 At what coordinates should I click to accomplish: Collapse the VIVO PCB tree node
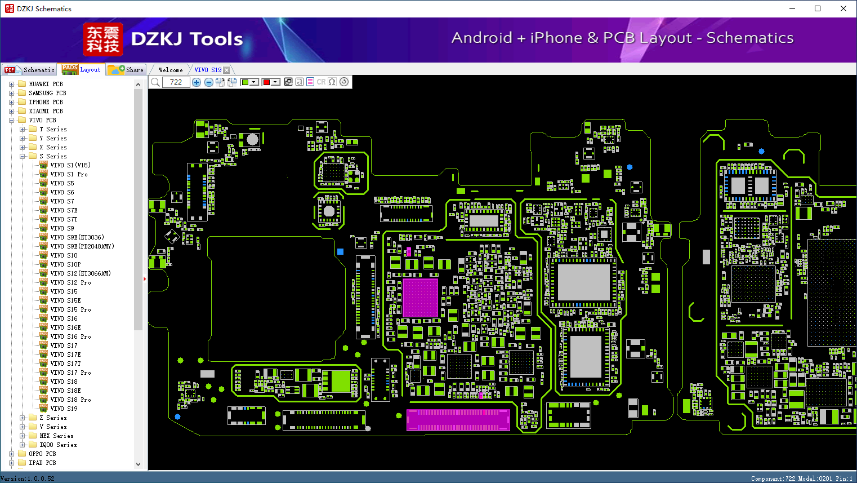11,120
